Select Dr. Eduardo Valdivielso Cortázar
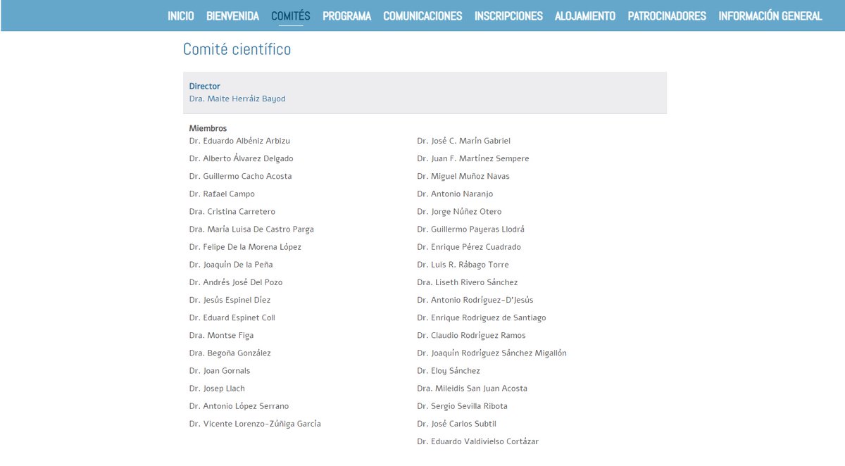Screen dimensions: 845x466 [x=477, y=441]
